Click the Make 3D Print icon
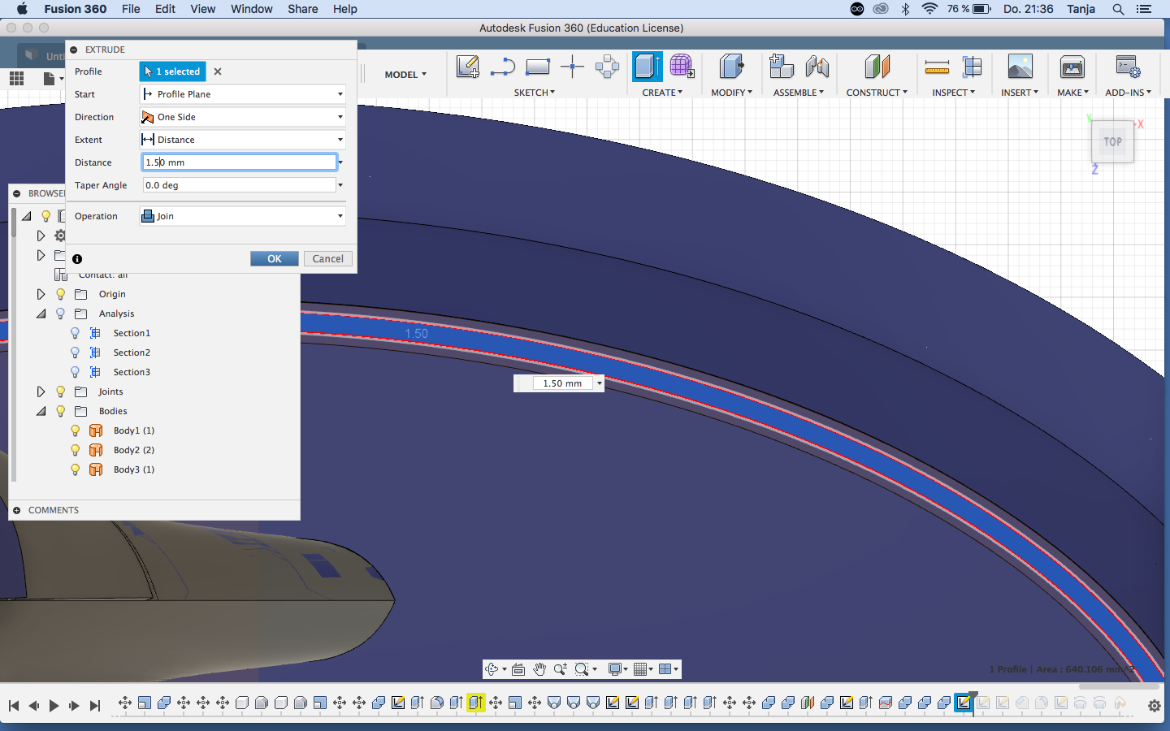 pyautogui.click(x=1072, y=67)
